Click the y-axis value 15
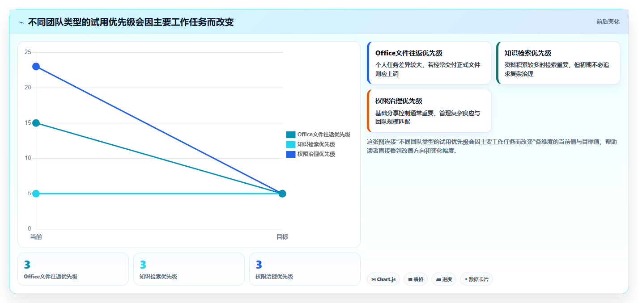The height and width of the screenshot is (303, 638). pyautogui.click(x=28, y=123)
